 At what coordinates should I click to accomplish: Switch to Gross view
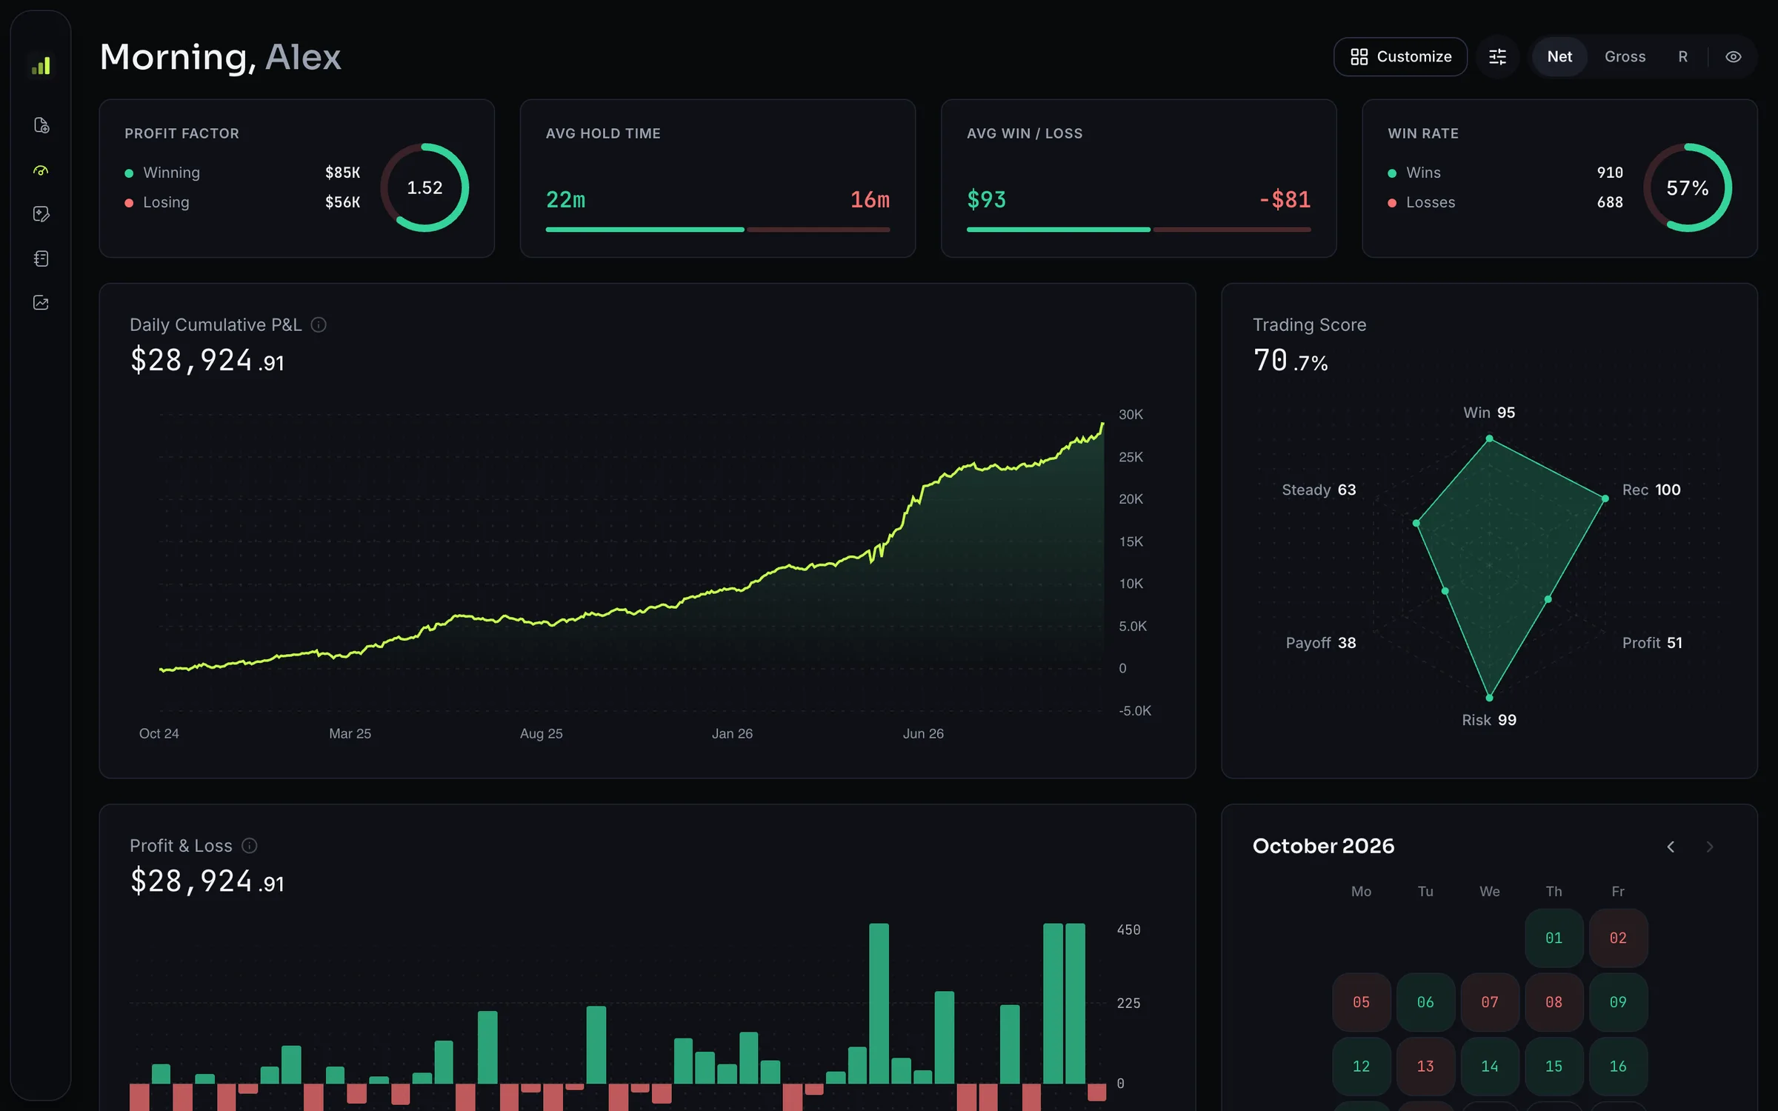[1625, 57]
